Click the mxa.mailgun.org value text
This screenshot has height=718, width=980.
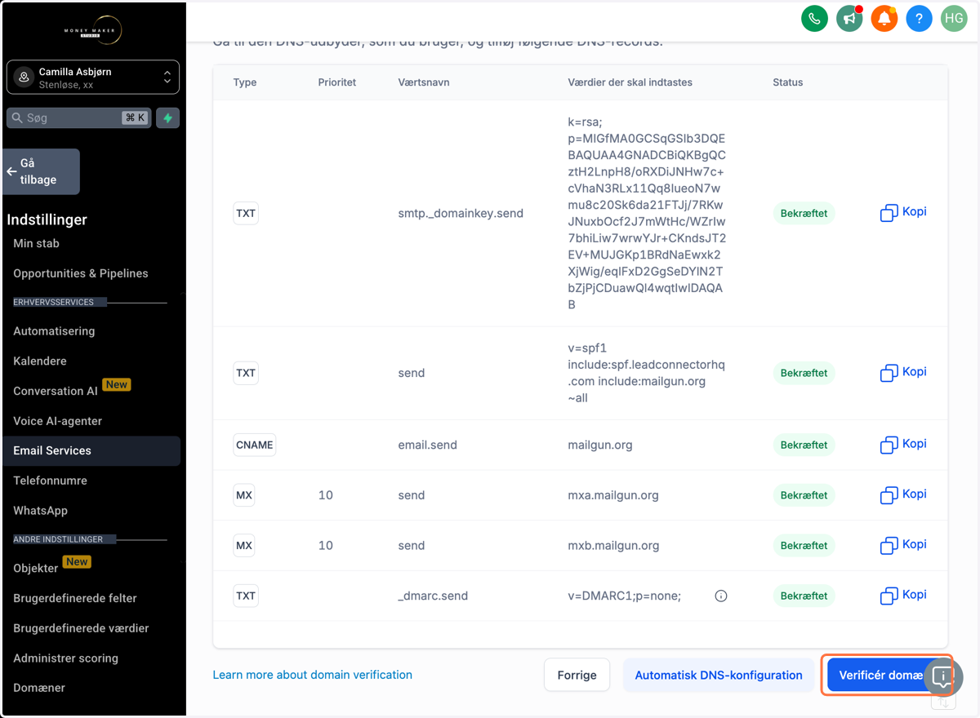(x=613, y=494)
